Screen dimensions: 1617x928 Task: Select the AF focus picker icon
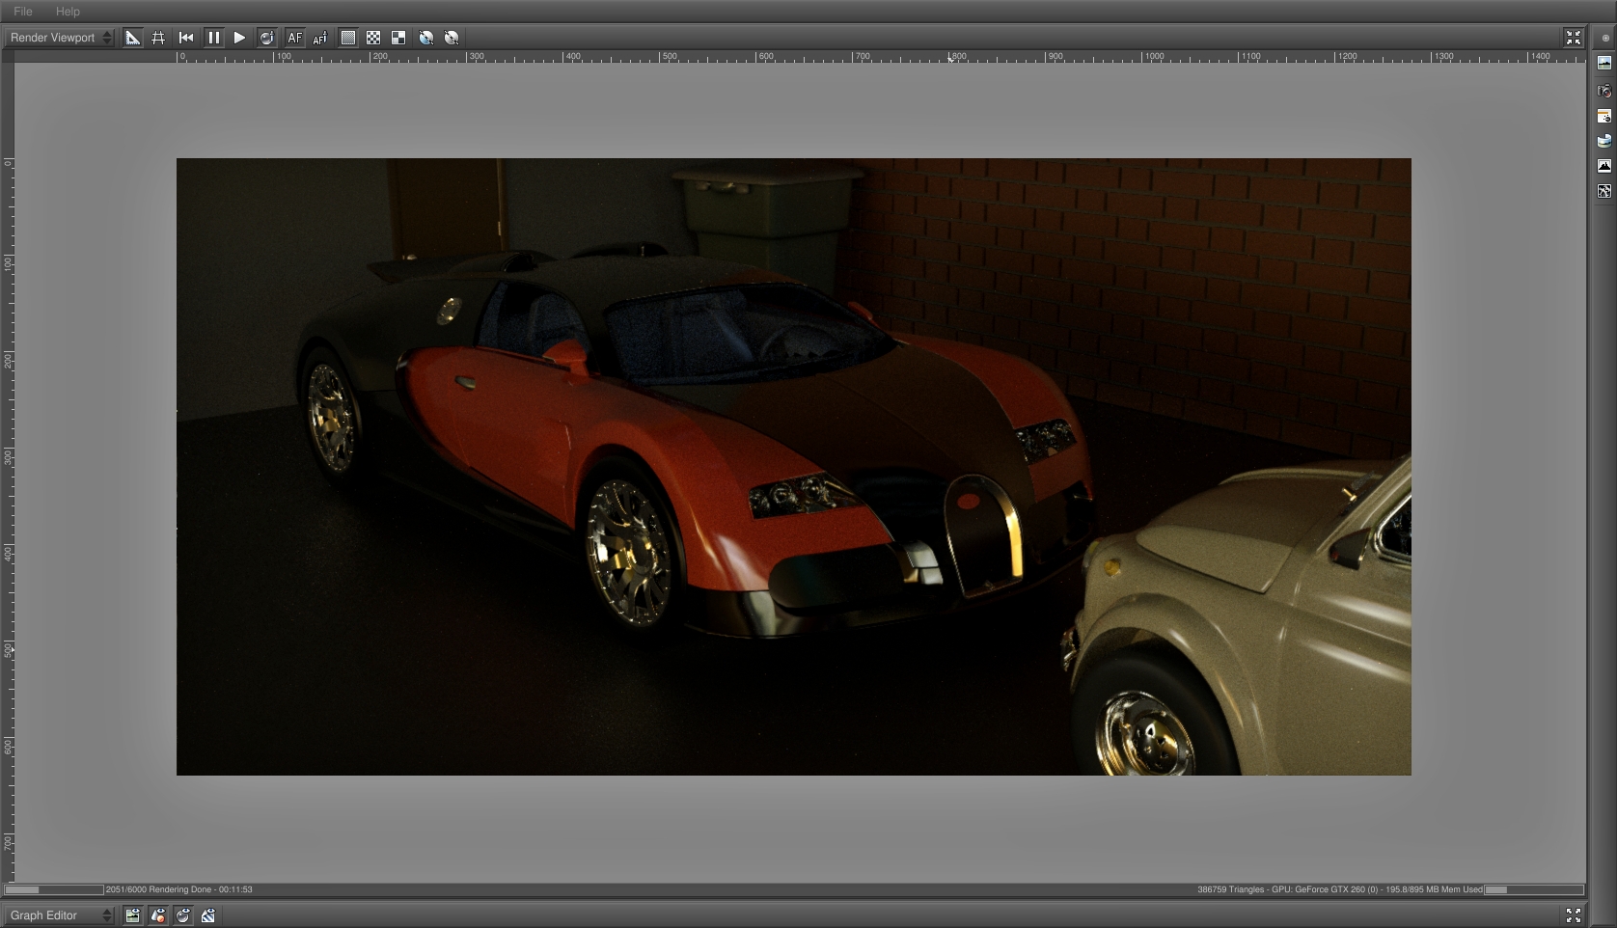(x=320, y=38)
